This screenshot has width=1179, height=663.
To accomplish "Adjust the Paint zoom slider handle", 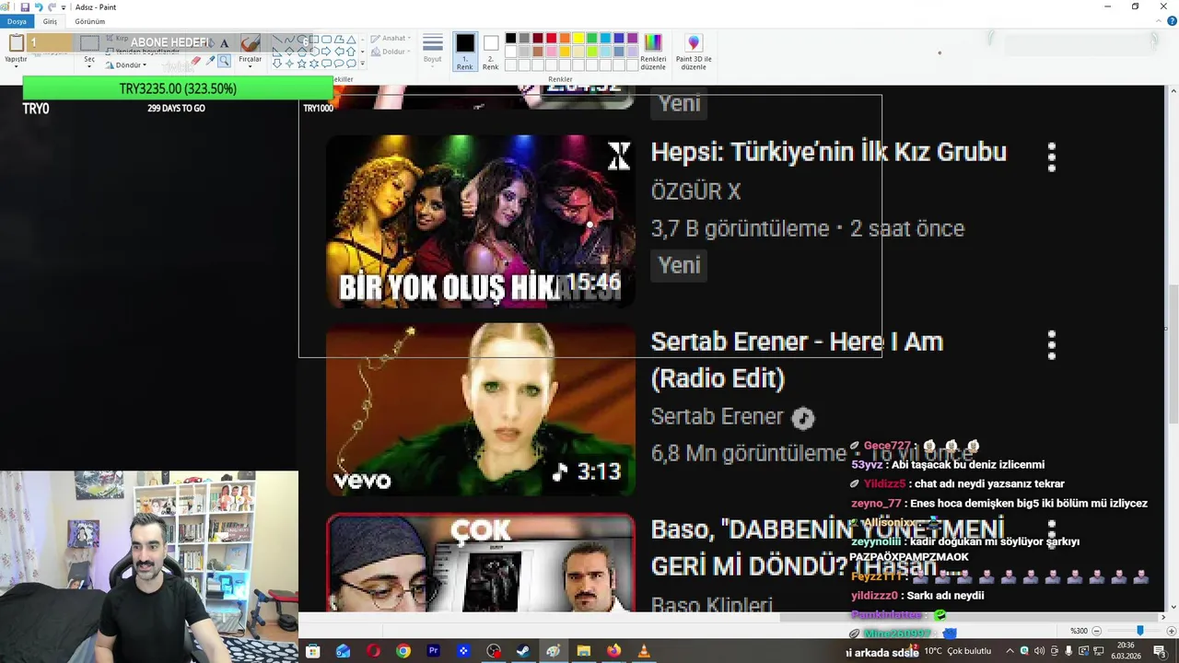I will [1139, 631].
